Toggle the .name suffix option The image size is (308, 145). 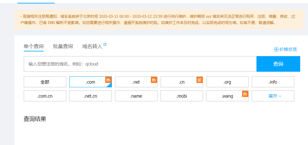[x=136, y=96]
